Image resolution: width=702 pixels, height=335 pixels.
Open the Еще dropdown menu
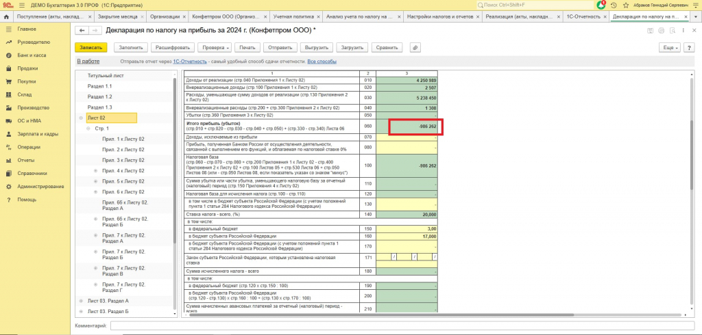point(669,47)
